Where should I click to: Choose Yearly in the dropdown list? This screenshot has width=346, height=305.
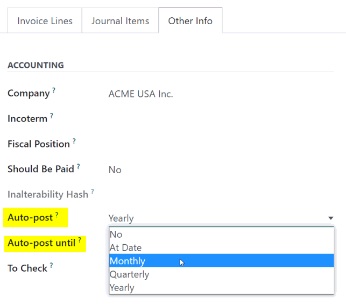coord(222,288)
